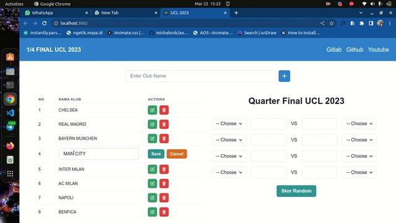Click the Skor Random button
Image resolution: width=396 pixels, height=223 pixels.
pos(296,191)
